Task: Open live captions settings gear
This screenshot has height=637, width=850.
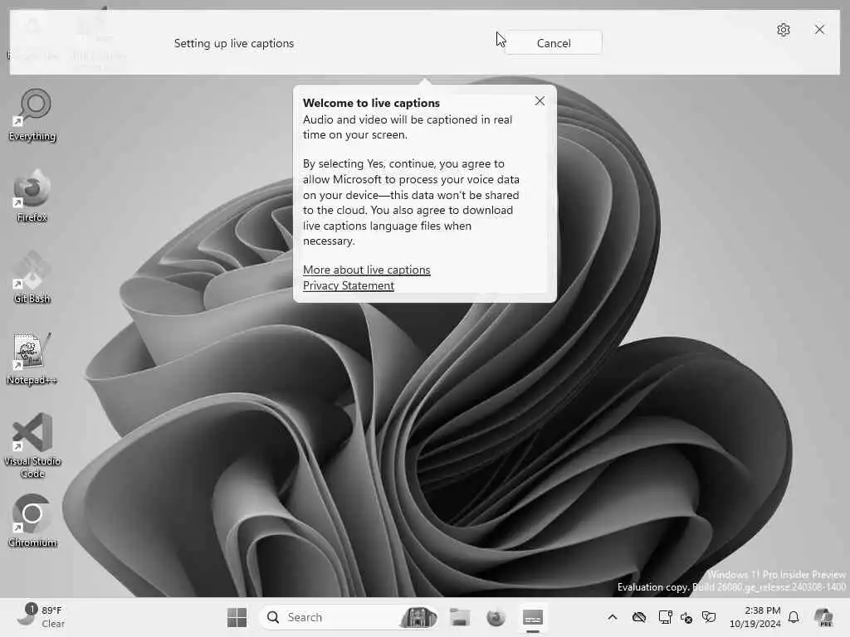Action: 784,30
